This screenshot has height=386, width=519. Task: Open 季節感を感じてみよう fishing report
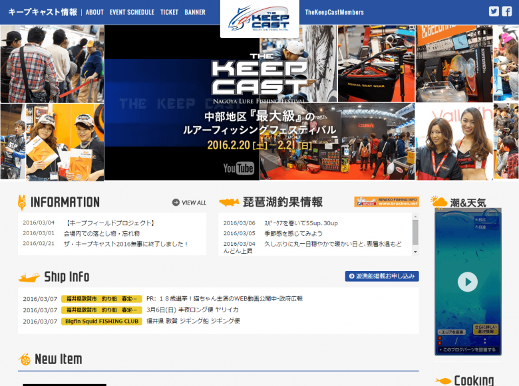point(293,234)
